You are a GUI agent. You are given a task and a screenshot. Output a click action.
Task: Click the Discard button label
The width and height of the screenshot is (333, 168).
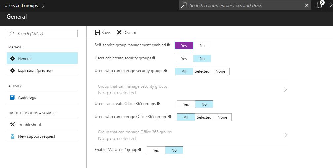130,32
